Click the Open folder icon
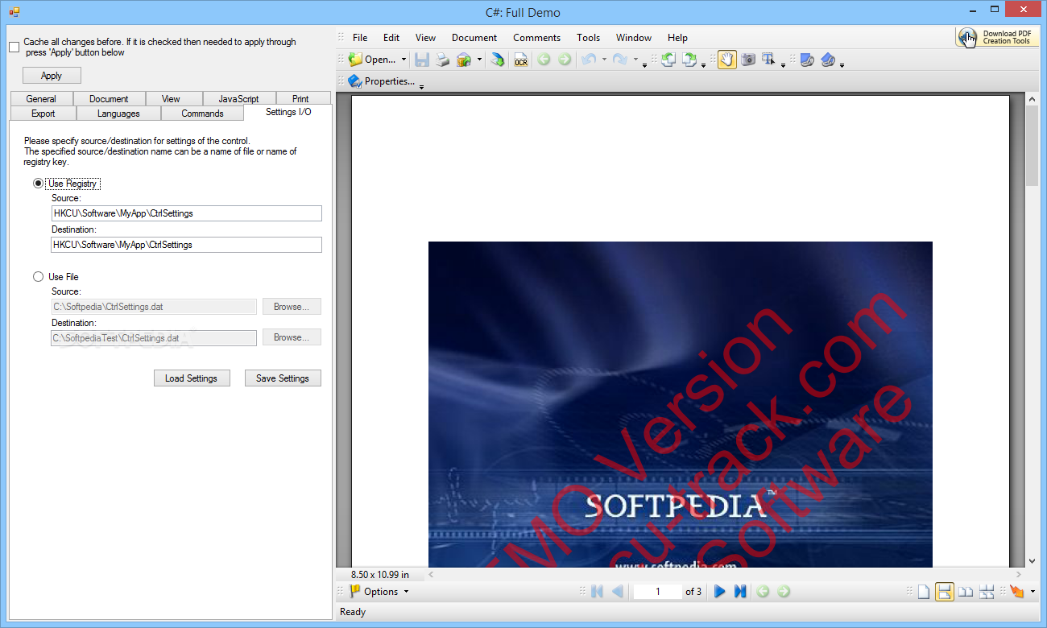1047x628 pixels. (355, 60)
